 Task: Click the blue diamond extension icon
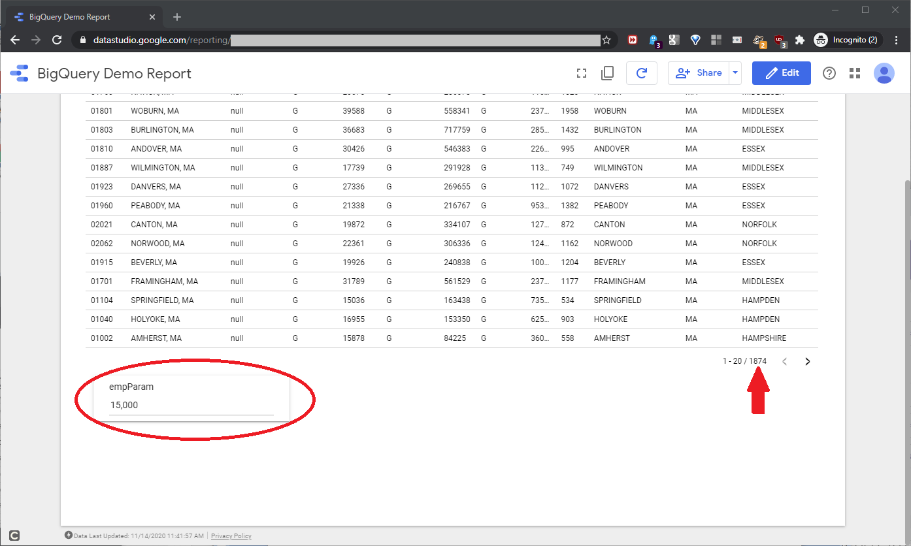tap(695, 40)
